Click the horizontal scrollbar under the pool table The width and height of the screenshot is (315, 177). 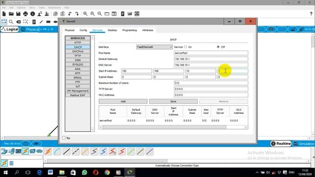[x=164, y=127]
